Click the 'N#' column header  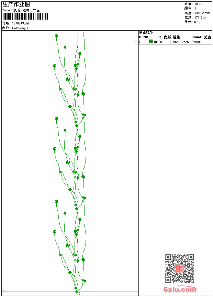click(146, 37)
